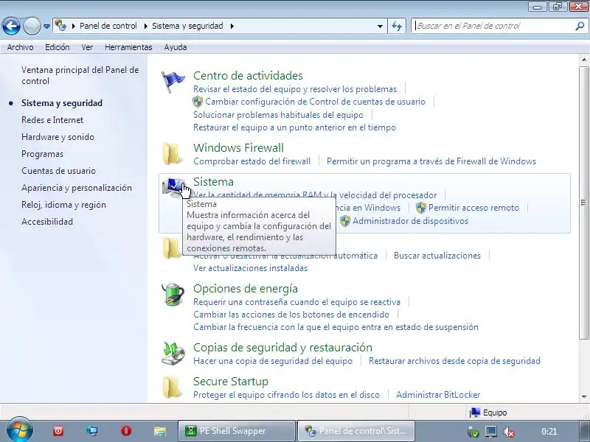Image resolution: width=590 pixels, height=442 pixels.
Task: Open the Edición menu
Action: tap(58, 47)
